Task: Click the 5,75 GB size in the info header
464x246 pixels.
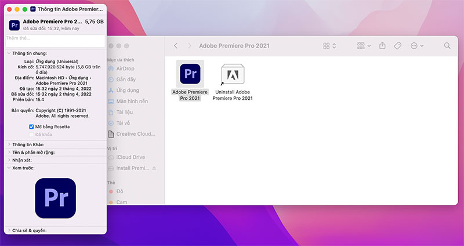Action: pyautogui.click(x=95, y=21)
